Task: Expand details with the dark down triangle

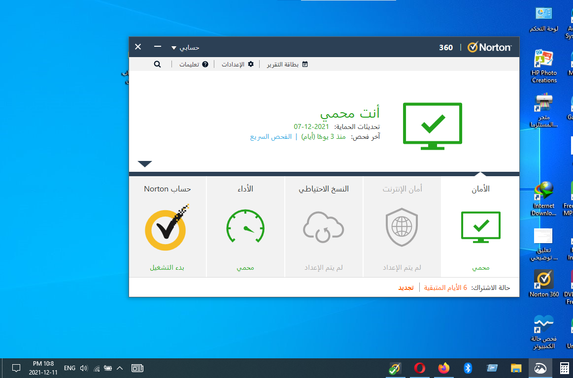Action: coord(145,163)
